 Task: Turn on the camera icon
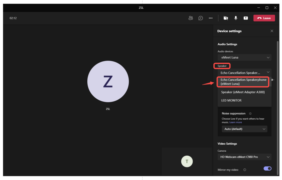pyautogui.click(x=226, y=18)
